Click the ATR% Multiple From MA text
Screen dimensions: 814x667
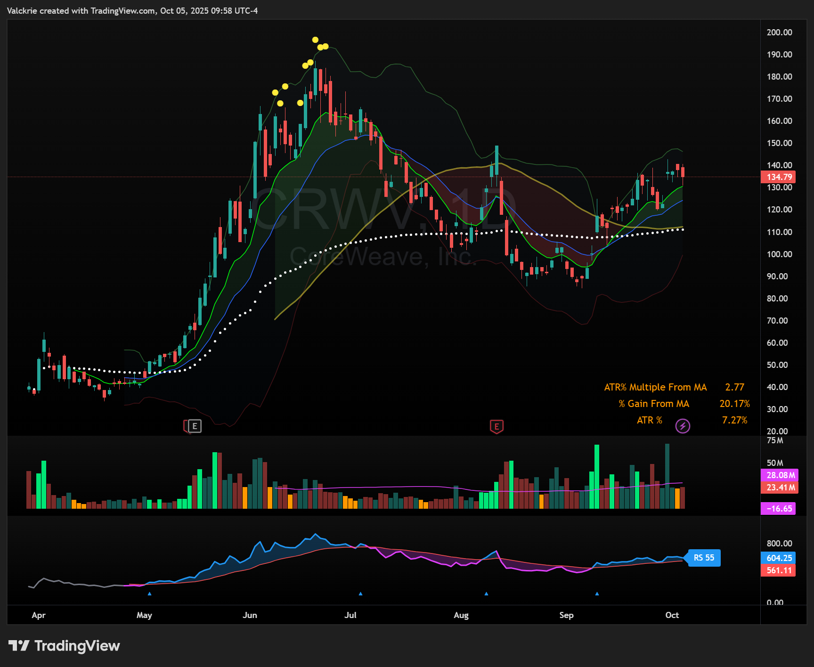[655, 387]
